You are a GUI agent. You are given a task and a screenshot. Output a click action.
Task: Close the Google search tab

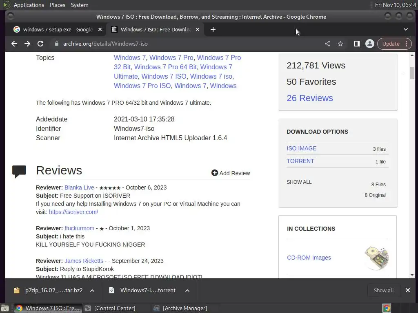pyautogui.click(x=100, y=29)
